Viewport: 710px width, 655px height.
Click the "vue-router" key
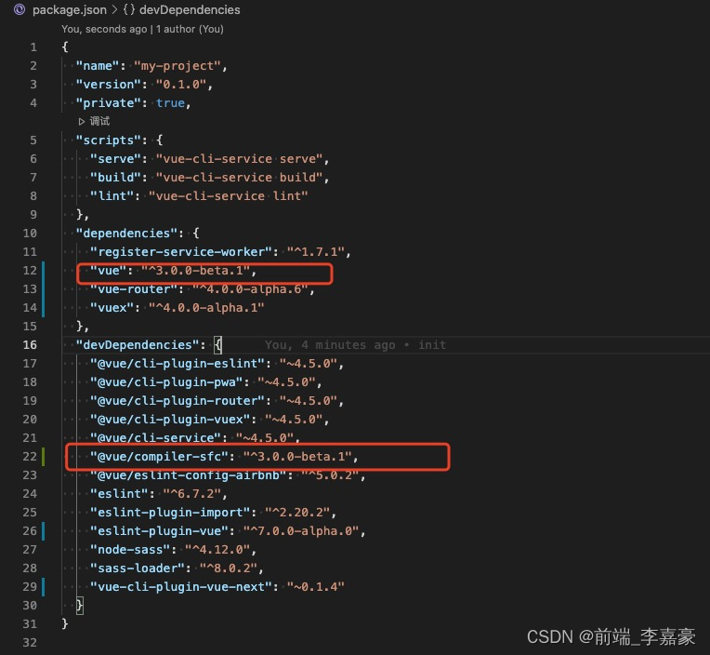pyautogui.click(x=134, y=289)
